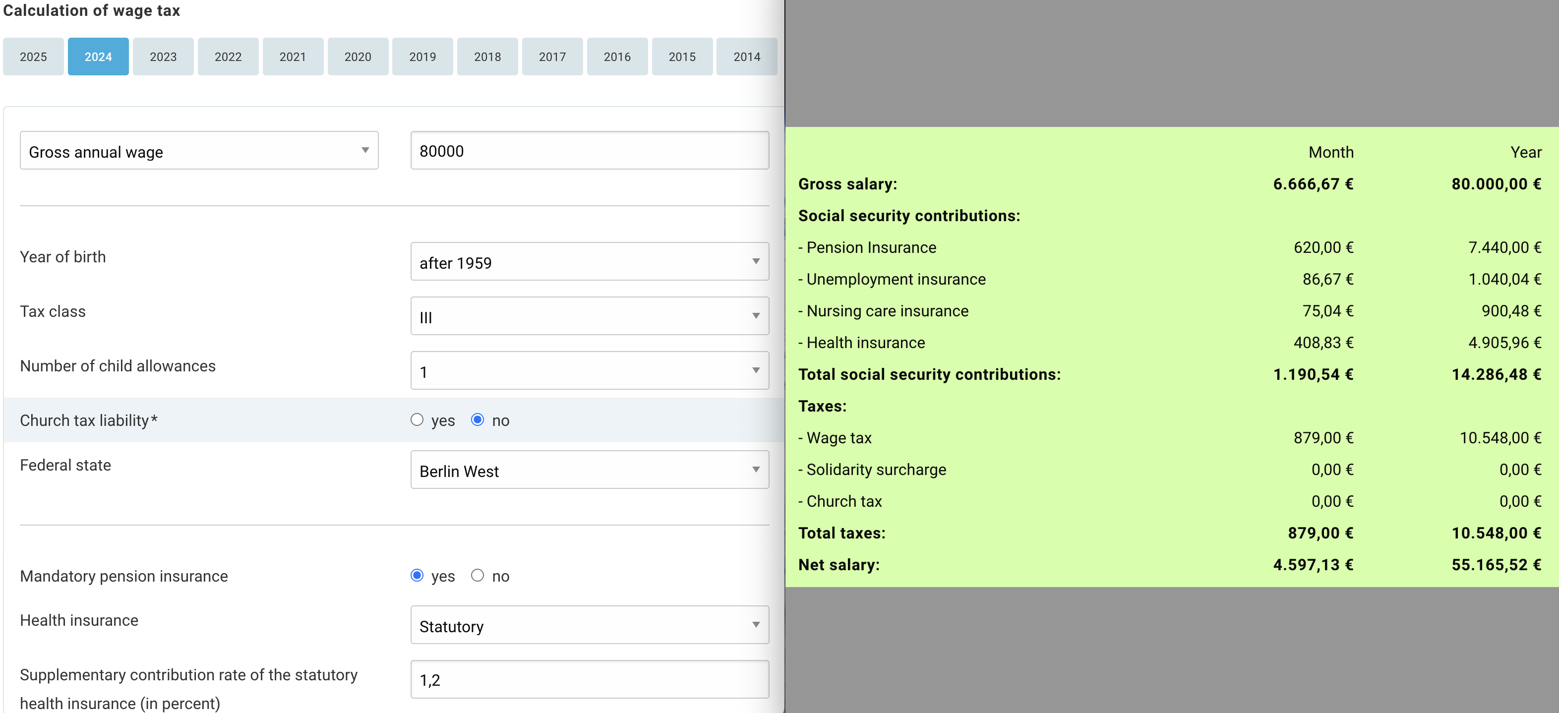This screenshot has height=713, width=1559.
Task: Switch to the 2019 tab
Action: (x=422, y=57)
